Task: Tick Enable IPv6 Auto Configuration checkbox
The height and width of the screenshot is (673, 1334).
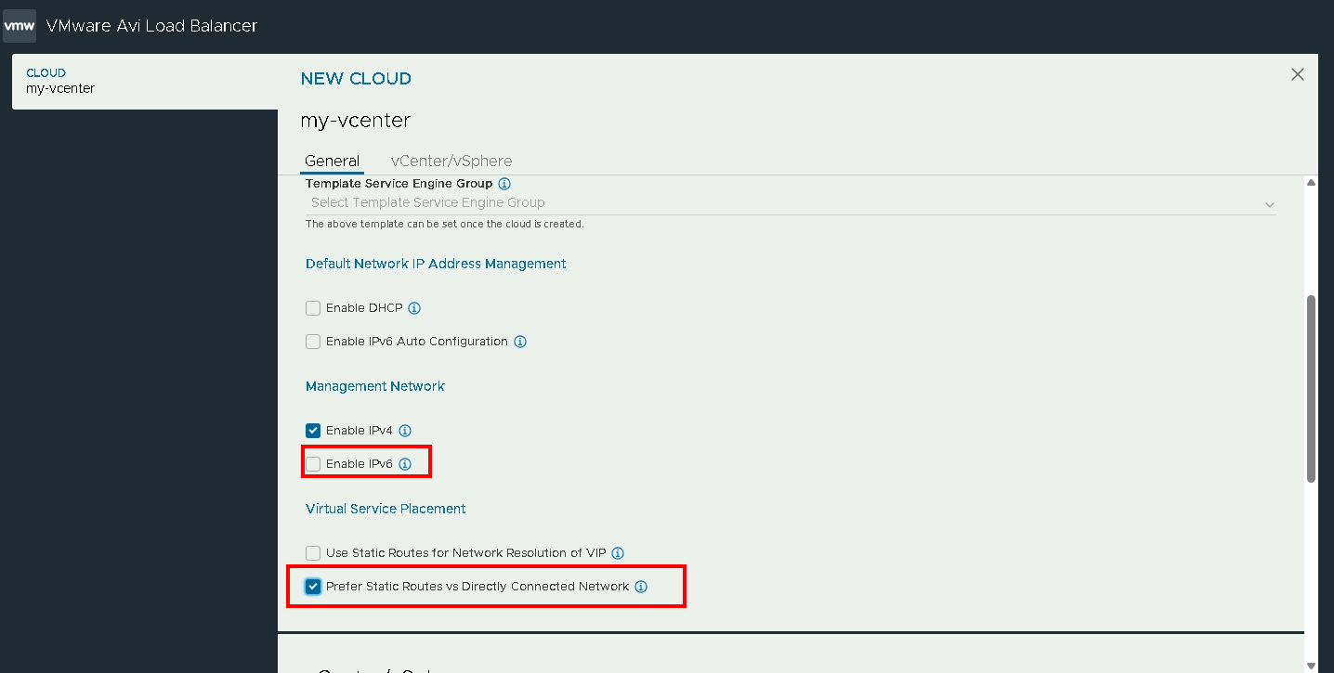Action: click(313, 342)
